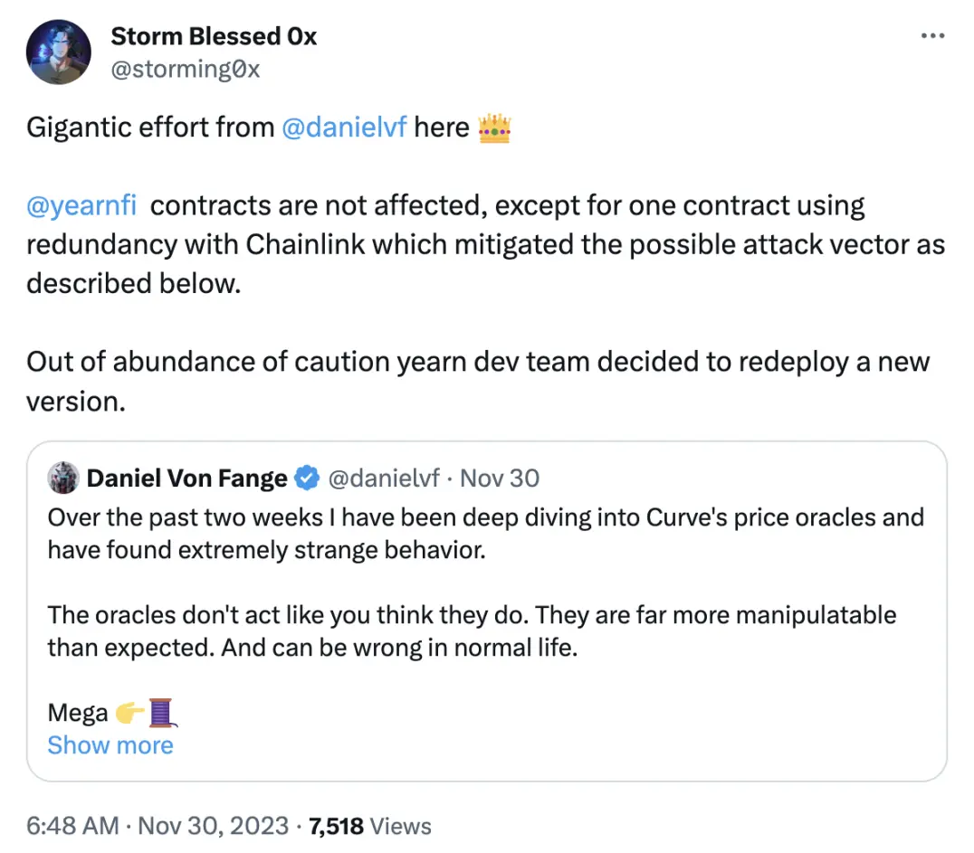
Task: Click the blue verified badge
Action: pos(308,478)
